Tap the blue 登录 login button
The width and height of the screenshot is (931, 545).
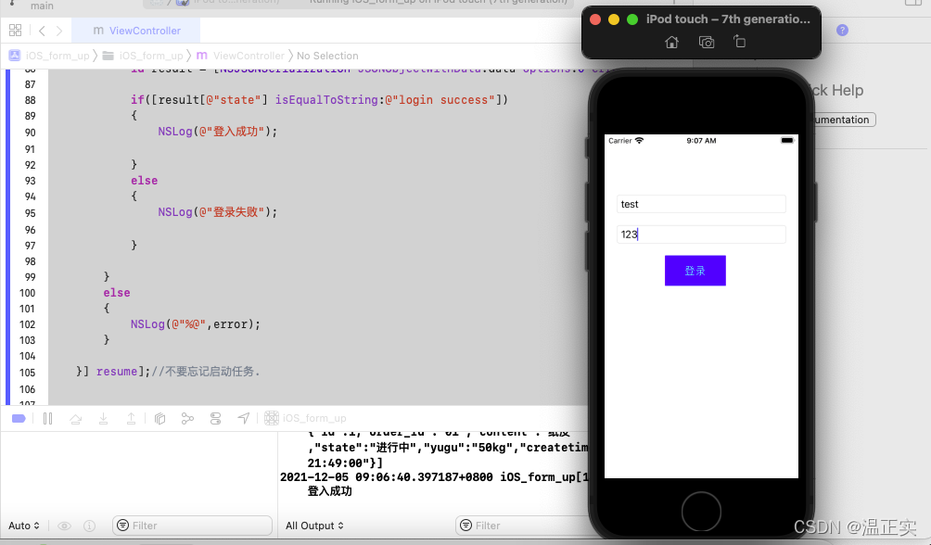tap(695, 271)
